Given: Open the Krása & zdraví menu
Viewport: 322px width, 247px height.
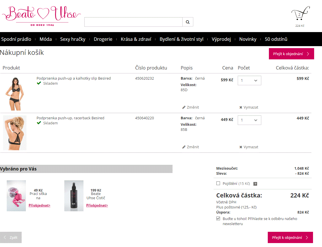Looking at the screenshot, I should [136, 39].
